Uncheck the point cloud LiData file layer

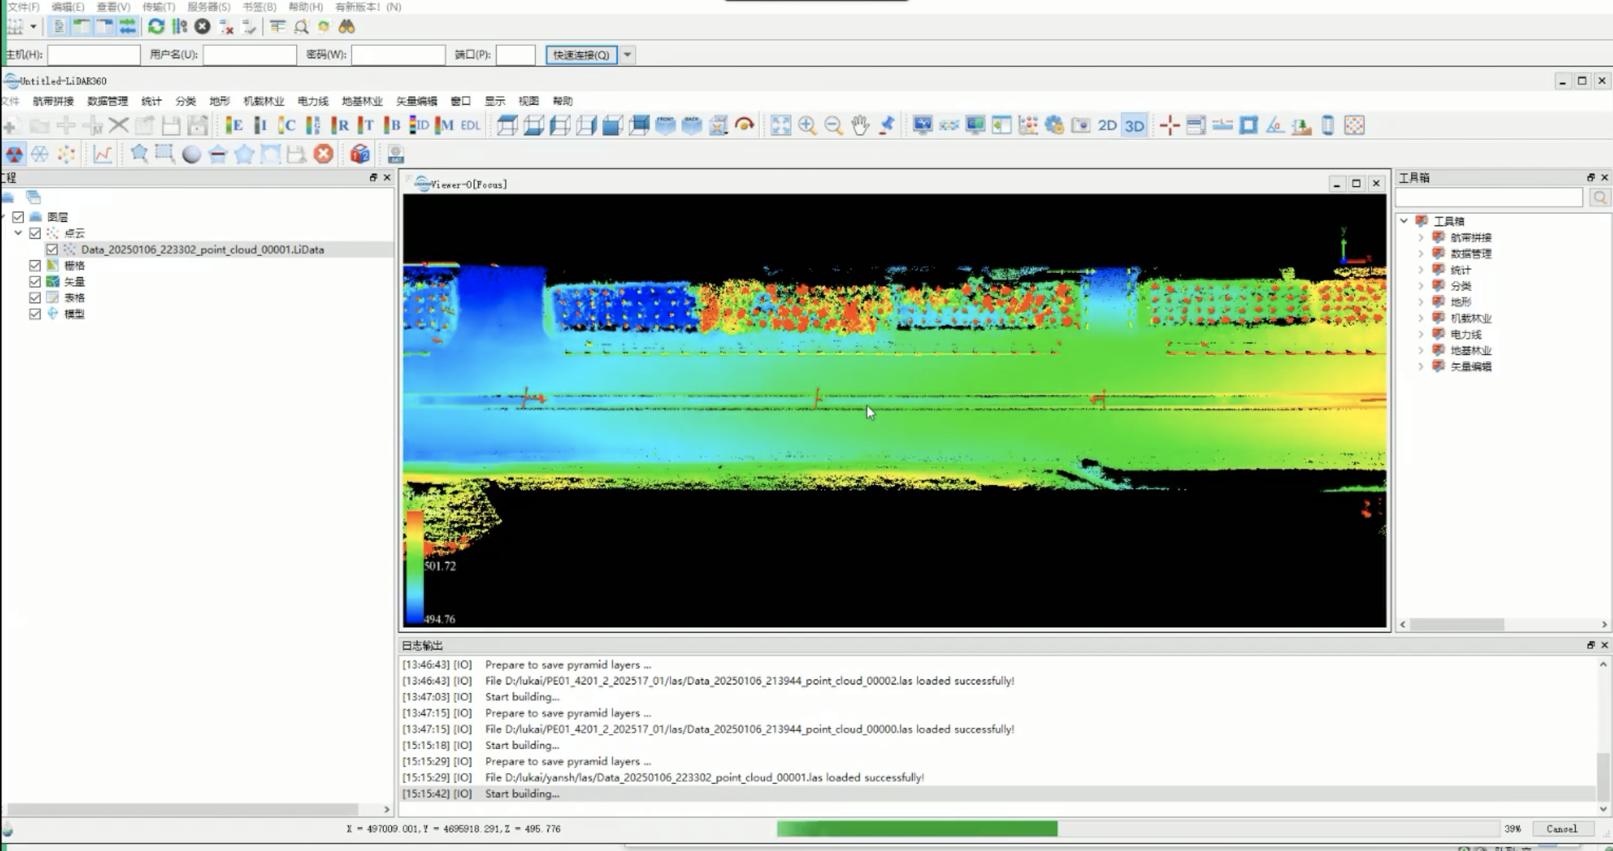click(x=52, y=249)
